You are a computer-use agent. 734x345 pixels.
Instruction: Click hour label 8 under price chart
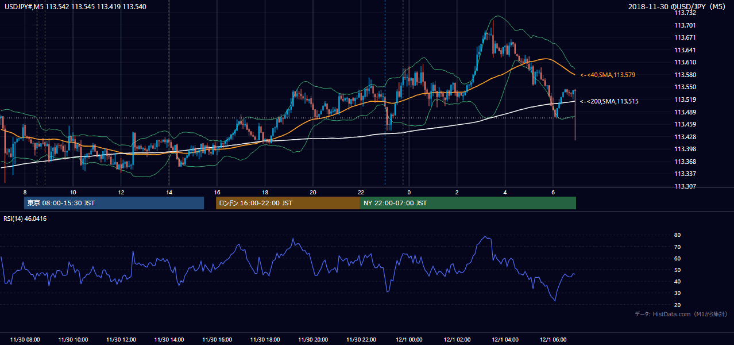click(x=25, y=191)
